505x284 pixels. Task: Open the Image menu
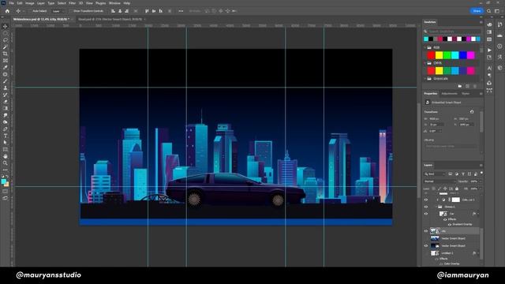click(x=30, y=3)
